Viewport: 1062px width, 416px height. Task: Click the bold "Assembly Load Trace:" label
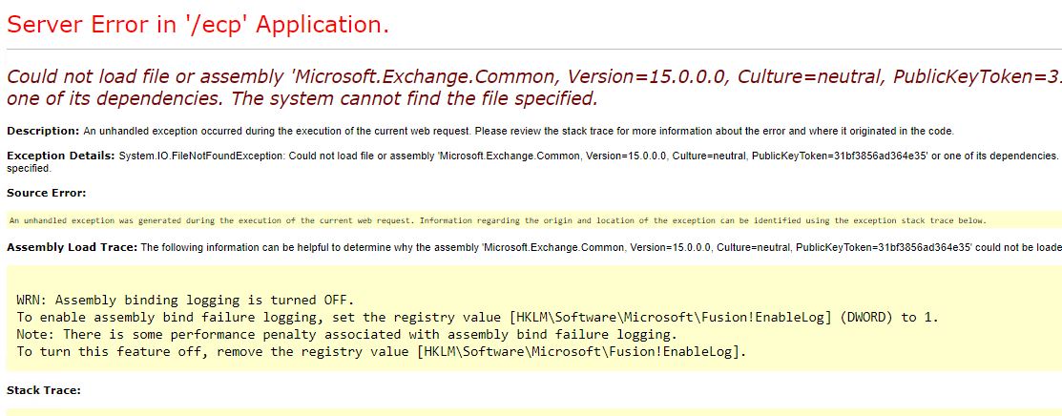(73, 247)
